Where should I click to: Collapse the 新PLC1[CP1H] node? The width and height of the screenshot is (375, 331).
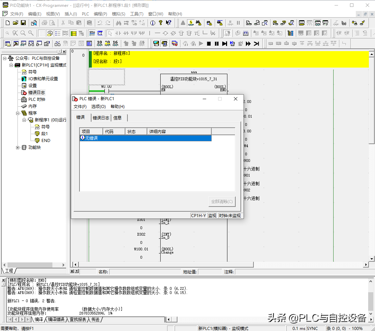point(11,65)
